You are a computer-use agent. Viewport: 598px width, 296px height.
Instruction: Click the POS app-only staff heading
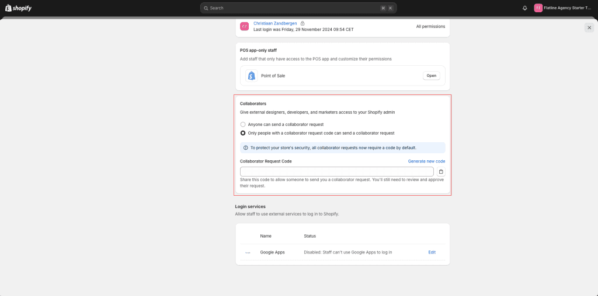[258, 50]
